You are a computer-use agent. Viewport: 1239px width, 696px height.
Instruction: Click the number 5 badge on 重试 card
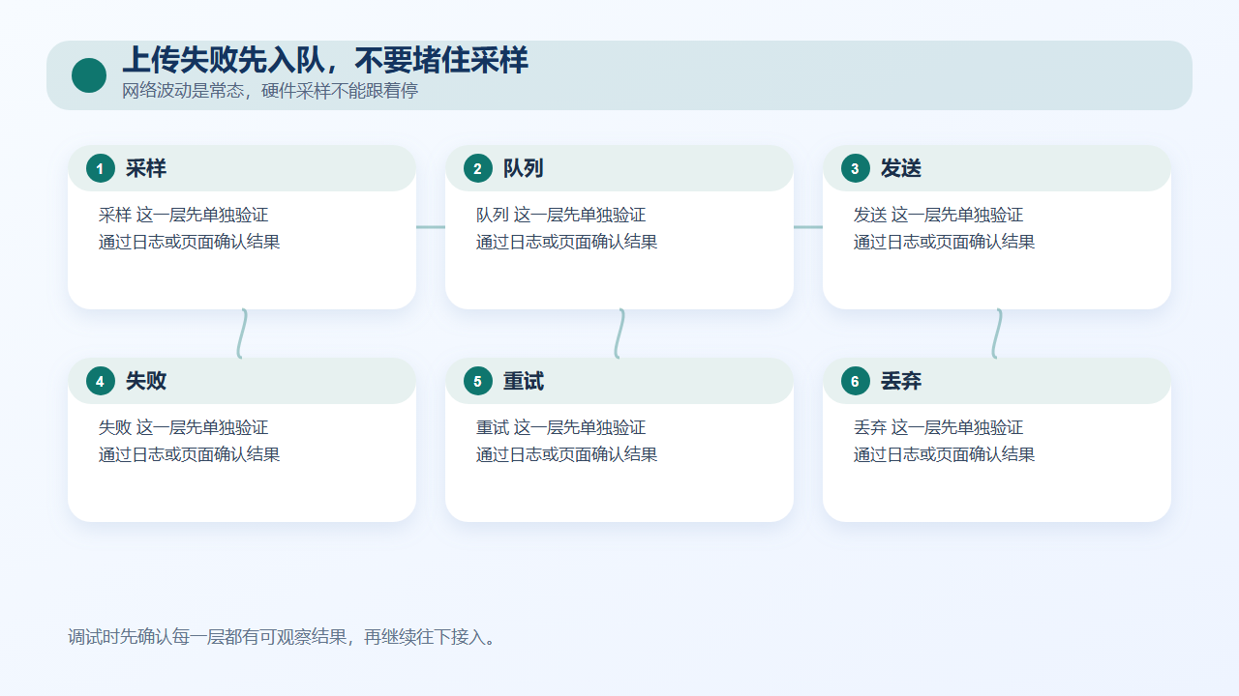click(x=477, y=382)
